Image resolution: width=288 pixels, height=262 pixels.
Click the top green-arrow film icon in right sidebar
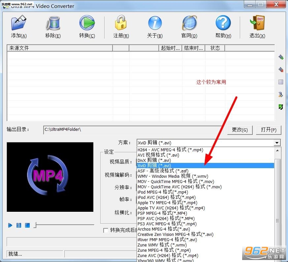(x=281, y=57)
